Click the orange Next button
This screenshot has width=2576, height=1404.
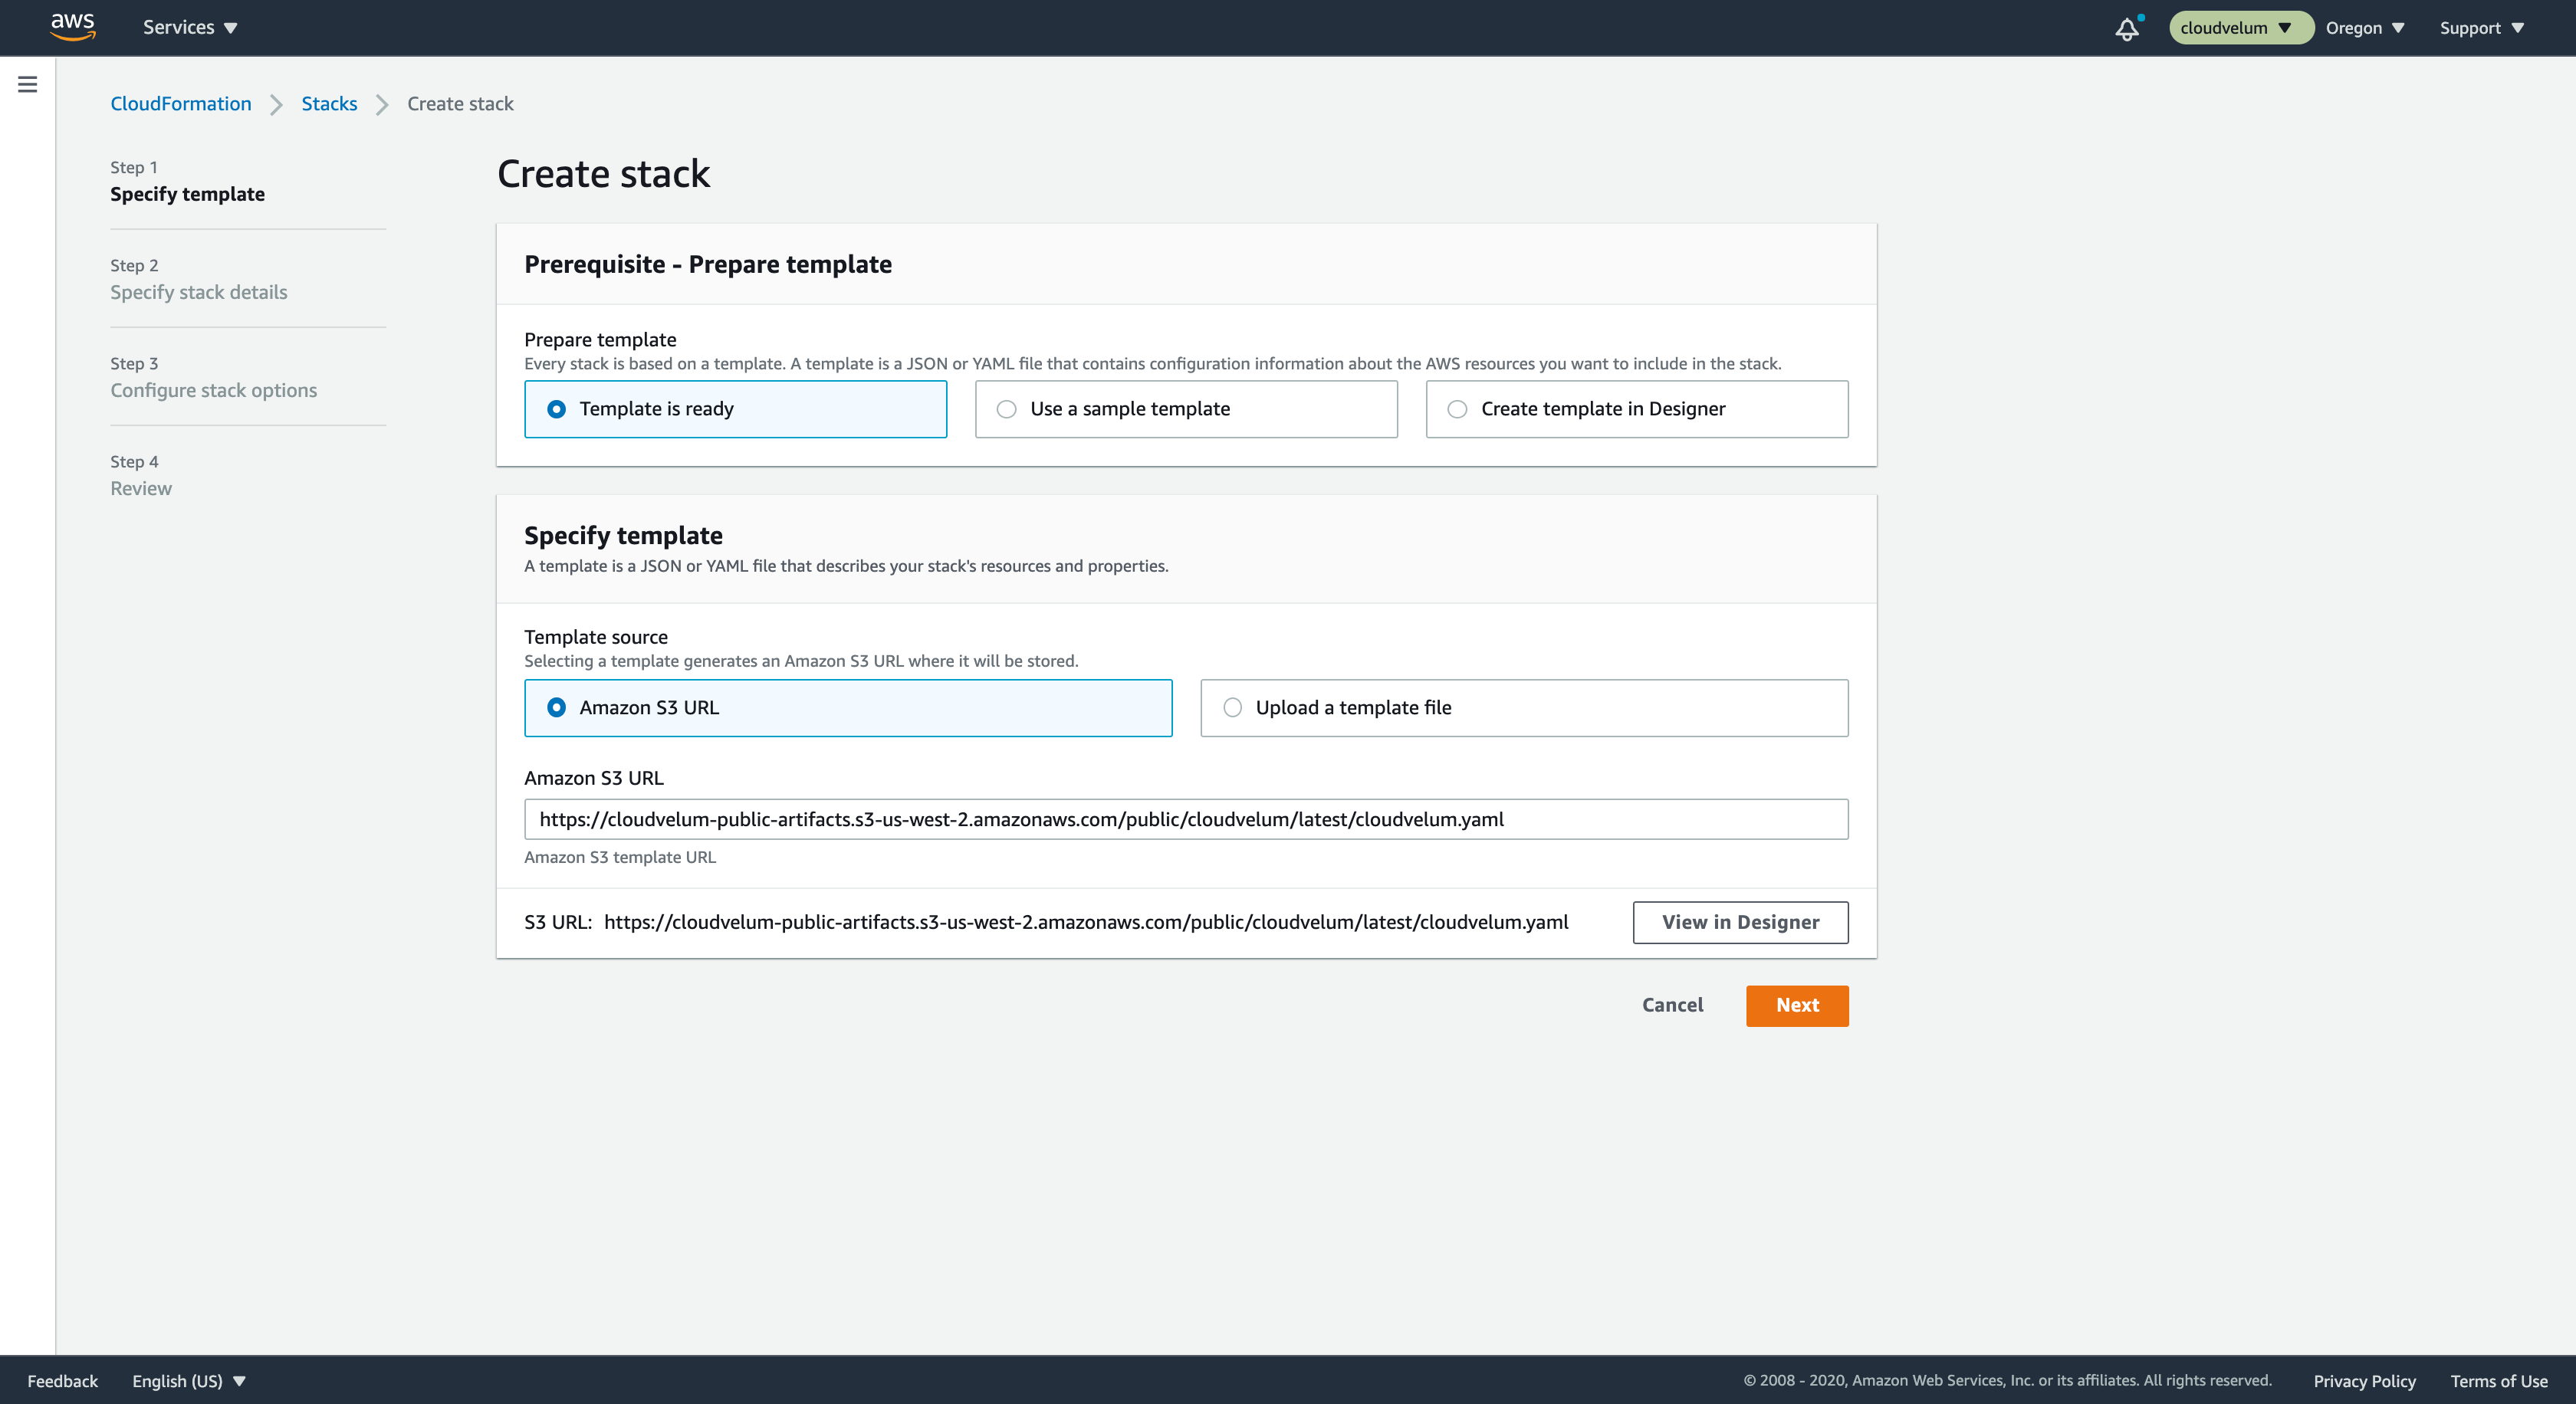click(x=1797, y=1005)
